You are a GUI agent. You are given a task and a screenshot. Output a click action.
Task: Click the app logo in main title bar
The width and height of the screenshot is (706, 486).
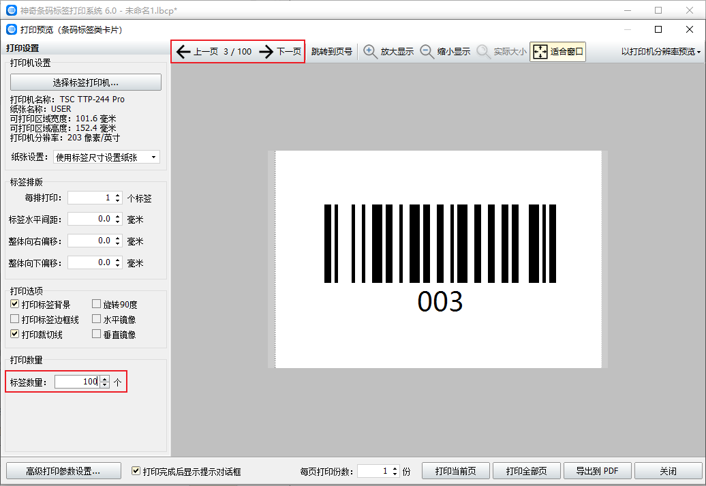pyautogui.click(x=12, y=10)
